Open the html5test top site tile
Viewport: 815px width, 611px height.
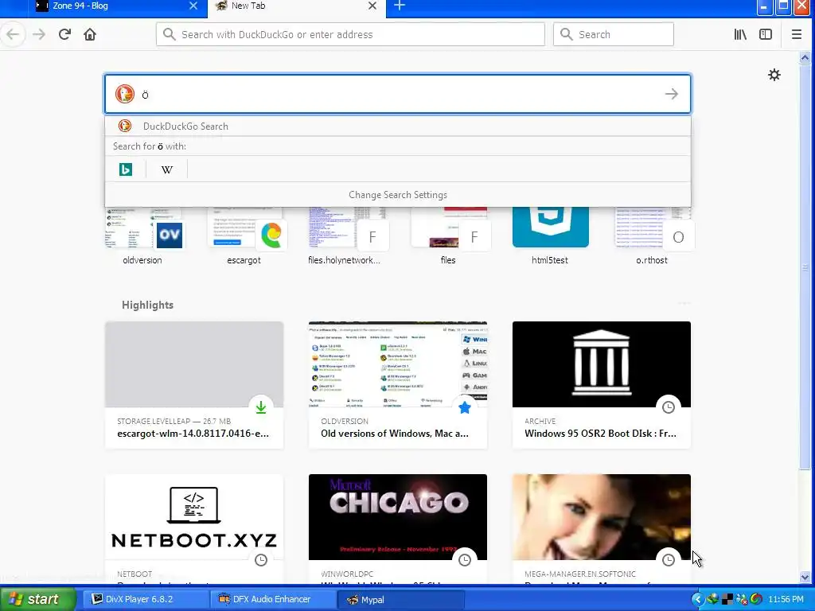[550, 236]
